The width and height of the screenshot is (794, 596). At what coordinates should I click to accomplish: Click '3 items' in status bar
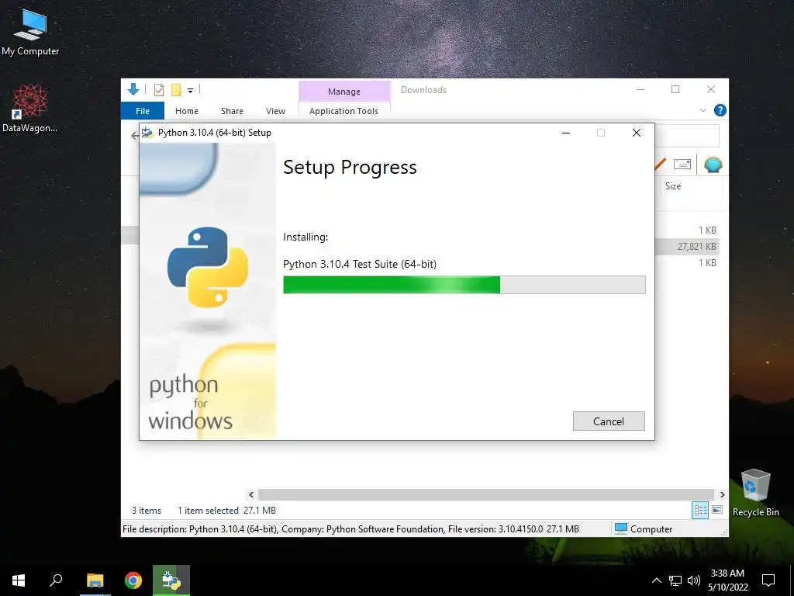147,511
